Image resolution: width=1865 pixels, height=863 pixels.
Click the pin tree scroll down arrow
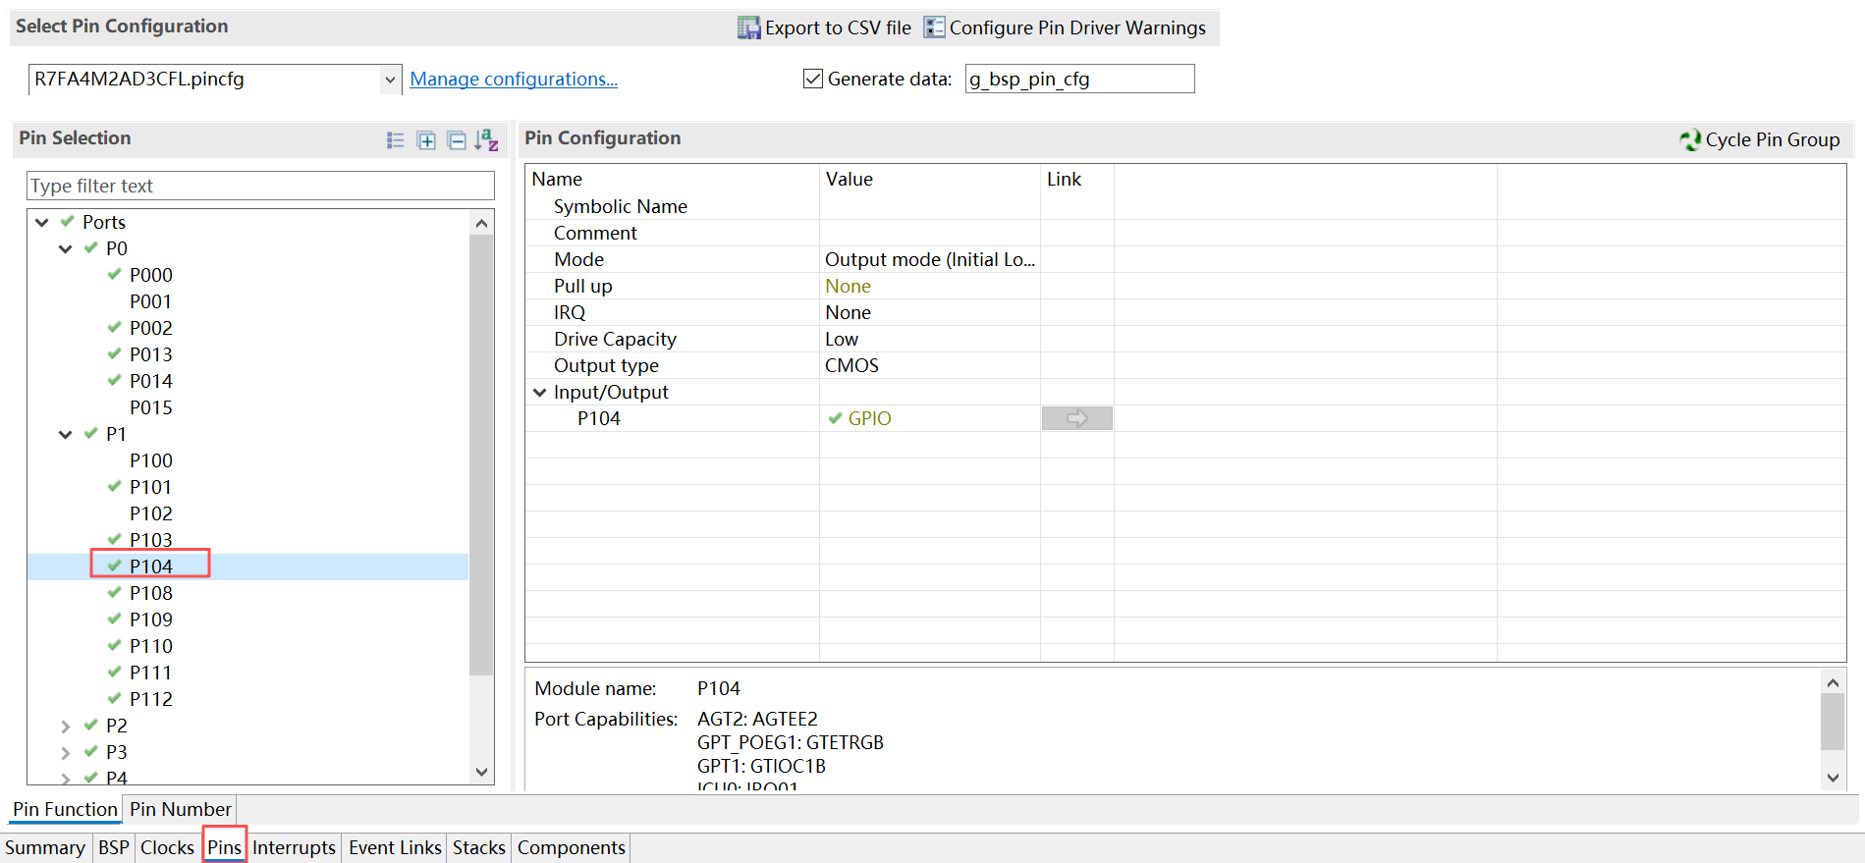tap(481, 772)
